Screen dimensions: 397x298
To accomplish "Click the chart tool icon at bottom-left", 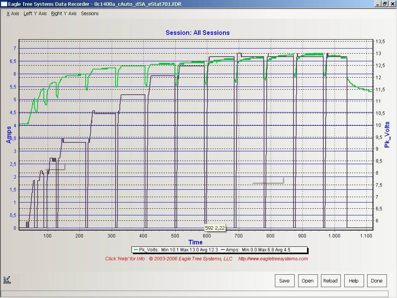I will tap(7, 279).
